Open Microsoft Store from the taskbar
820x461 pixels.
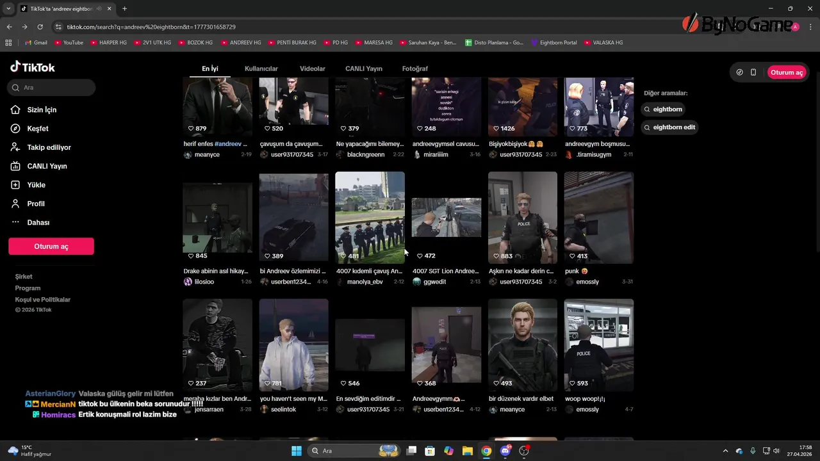tap(430, 451)
